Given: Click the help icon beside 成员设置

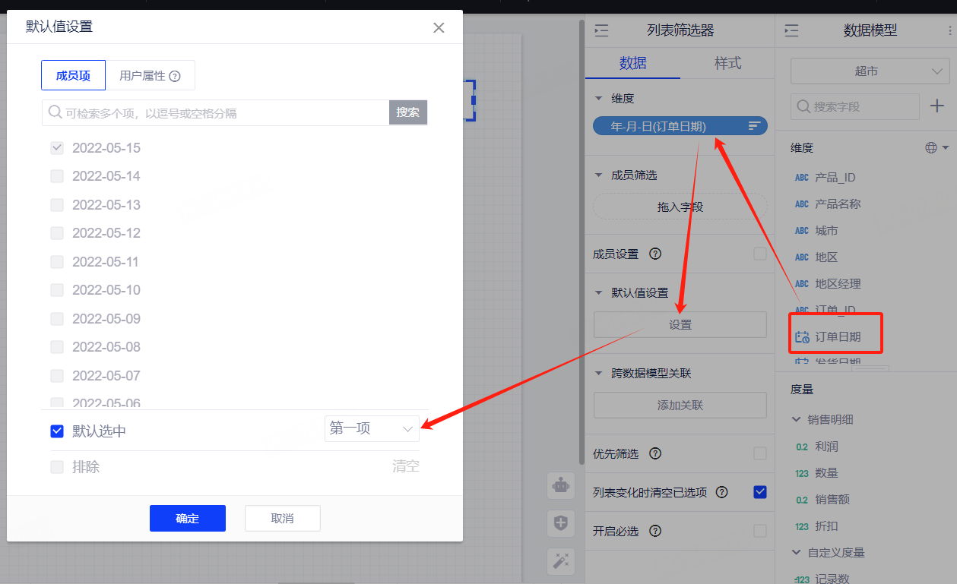Looking at the screenshot, I should pos(655,254).
